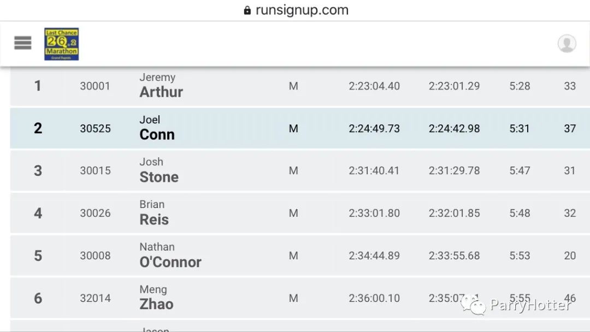Click the lock icon beside runsignup.com
This screenshot has height=332, width=590.
247,10
